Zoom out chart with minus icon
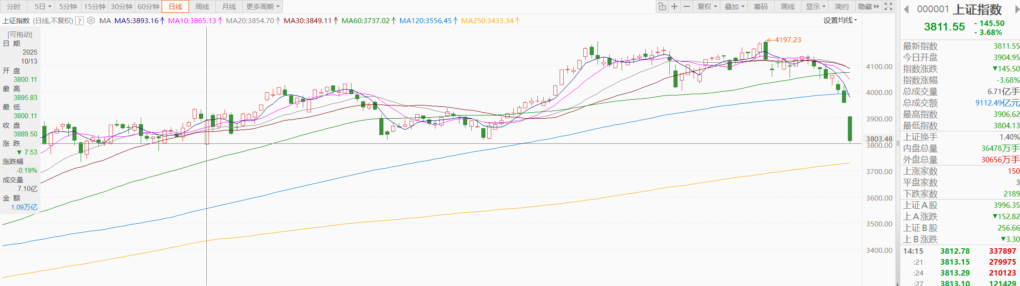Screen dimensions: 1020x286 687,6
